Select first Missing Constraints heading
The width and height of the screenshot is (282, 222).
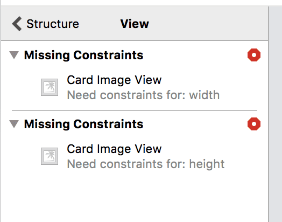(x=83, y=55)
